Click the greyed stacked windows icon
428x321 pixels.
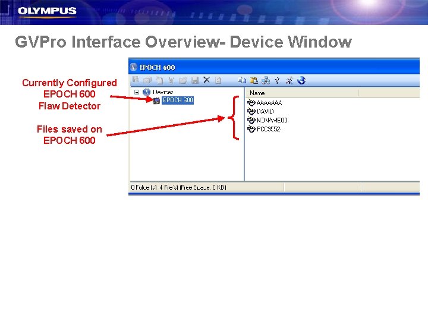pos(147,80)
